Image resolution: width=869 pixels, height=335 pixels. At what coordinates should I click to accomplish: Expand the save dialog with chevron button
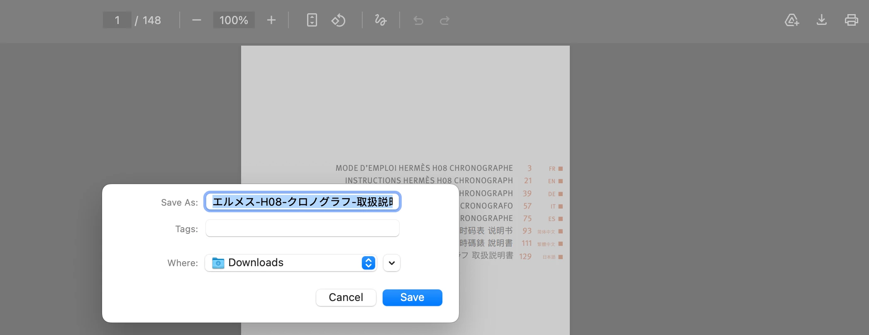392,263
